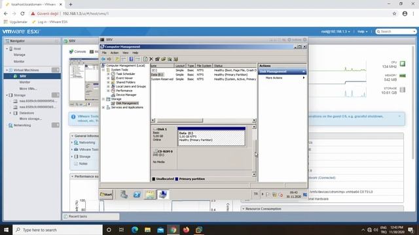The height and width of the screenshot is (235, 419).
Task: Open Windows Explorer from guest taskbar
Action: (x=150, y=195)
